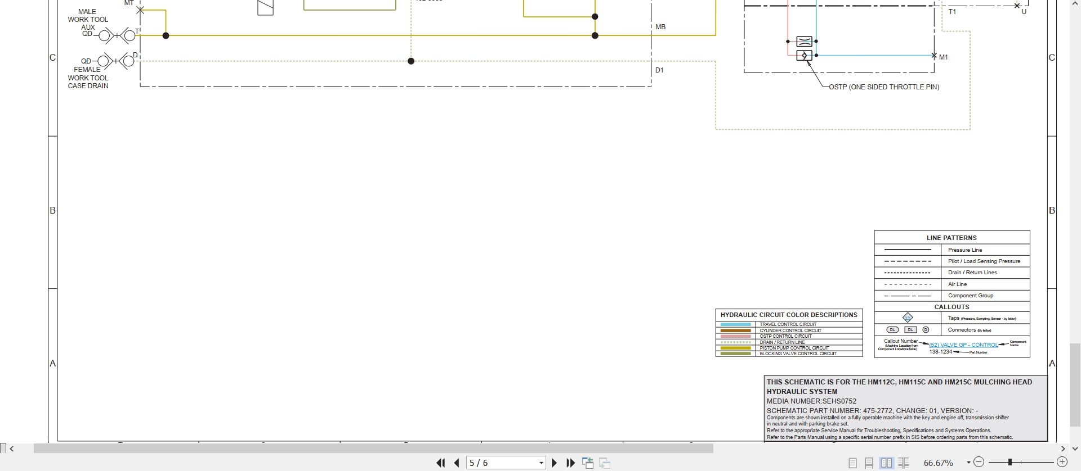The image size is (1081, 471).
Task: Click the male quick-disconnect coupling symbol
Action: click(x=117, y=36)
